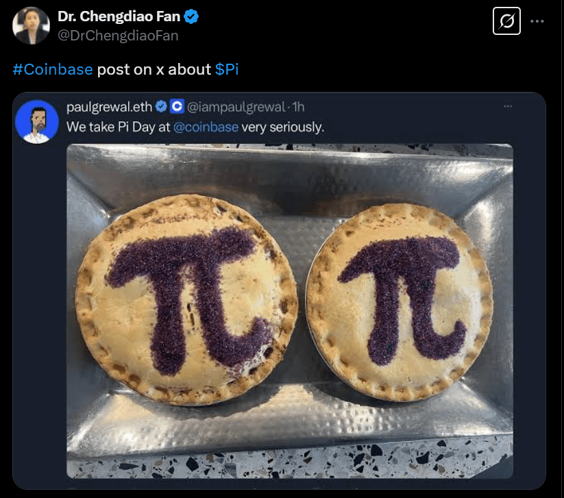Open more options for Dr. Chengdiao Fan's post
Image resolution: width=564 pixels, height=498 pixels.
pos(538,22)
